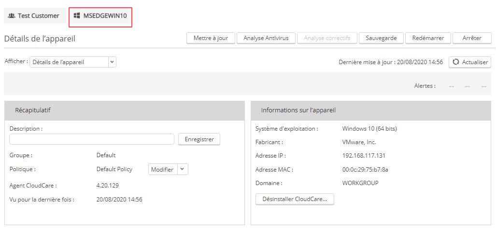Click the greyed Analyse correctifs button

pos(327,38)
